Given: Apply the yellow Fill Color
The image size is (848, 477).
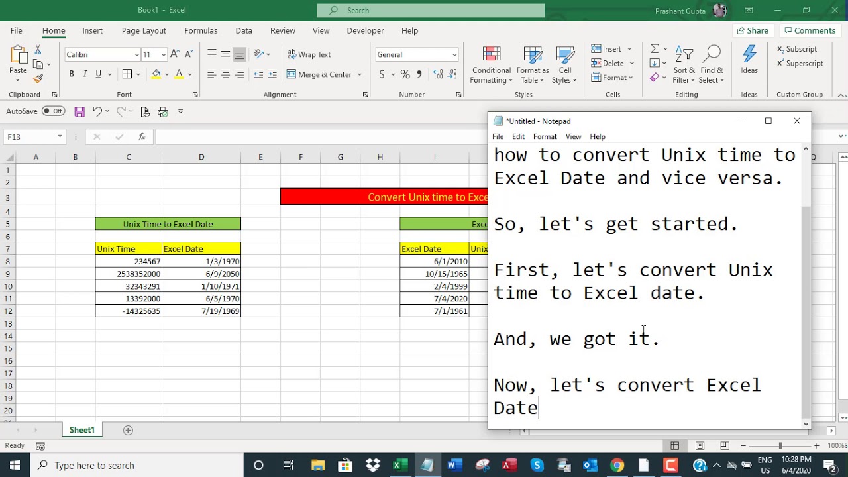Looking at the screenshot, I should click(156, 74).
